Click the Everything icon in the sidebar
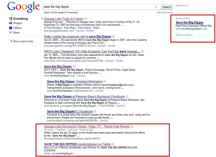Image resolution: width=216 pixels, height=157 pixels. point(11,19)
